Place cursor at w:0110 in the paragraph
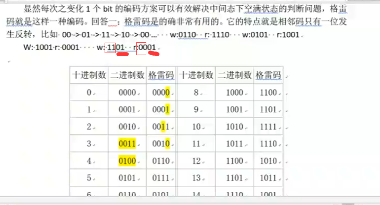The image size is (380, 205). point(183,35)
